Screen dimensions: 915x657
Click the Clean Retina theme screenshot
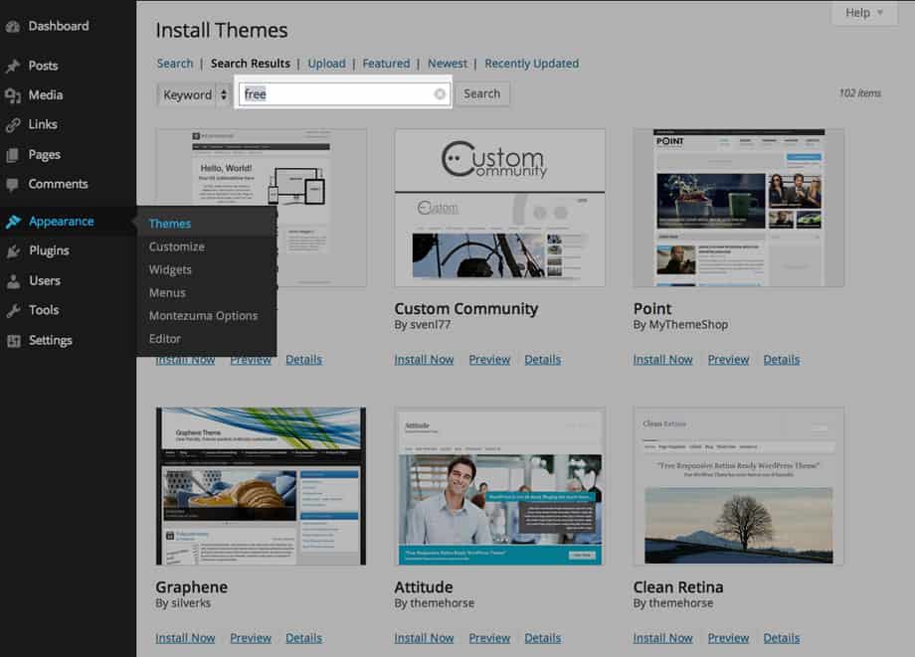click(x=739, y=486)
